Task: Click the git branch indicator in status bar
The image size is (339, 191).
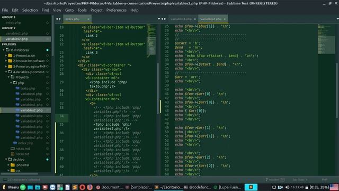Action: tap(275, 179)
